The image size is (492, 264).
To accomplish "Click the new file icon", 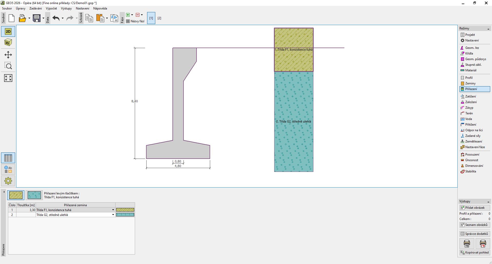I will [12, 18].
